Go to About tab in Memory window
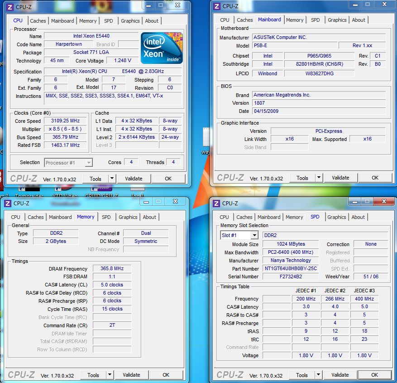 coord(149,217)
